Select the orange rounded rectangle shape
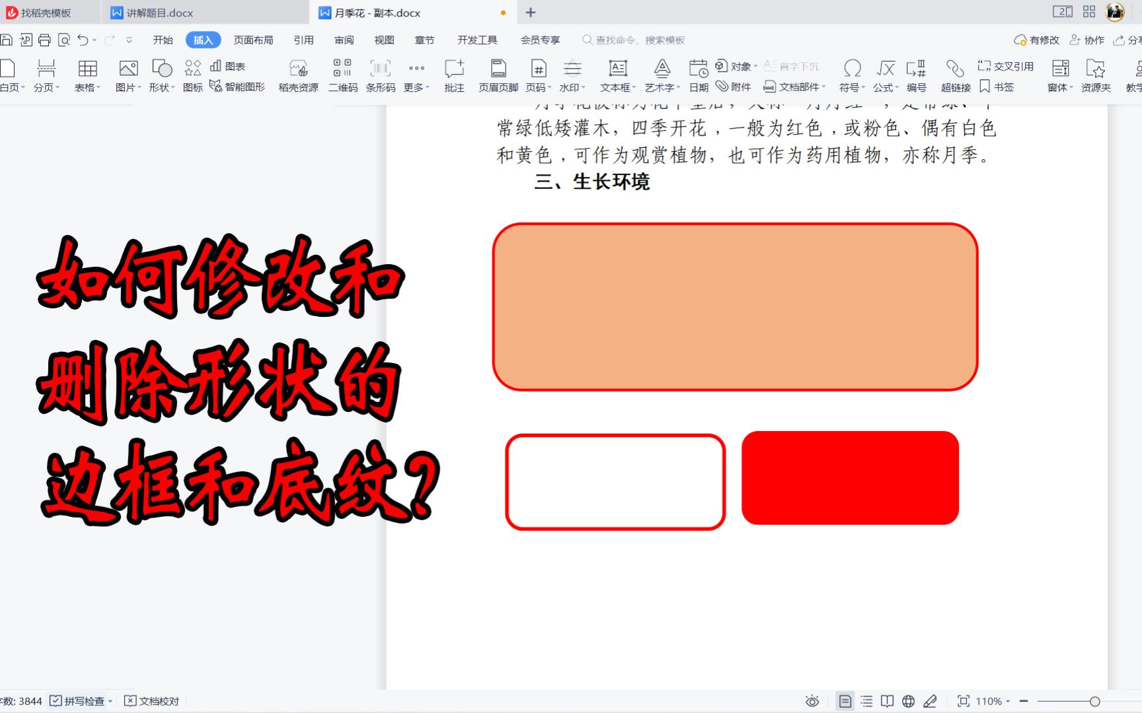1142x713 pixels. (735, 307)
